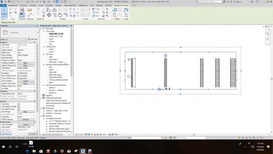Collapse the Floor Plans tree node
273x154 pixels.
44,31
